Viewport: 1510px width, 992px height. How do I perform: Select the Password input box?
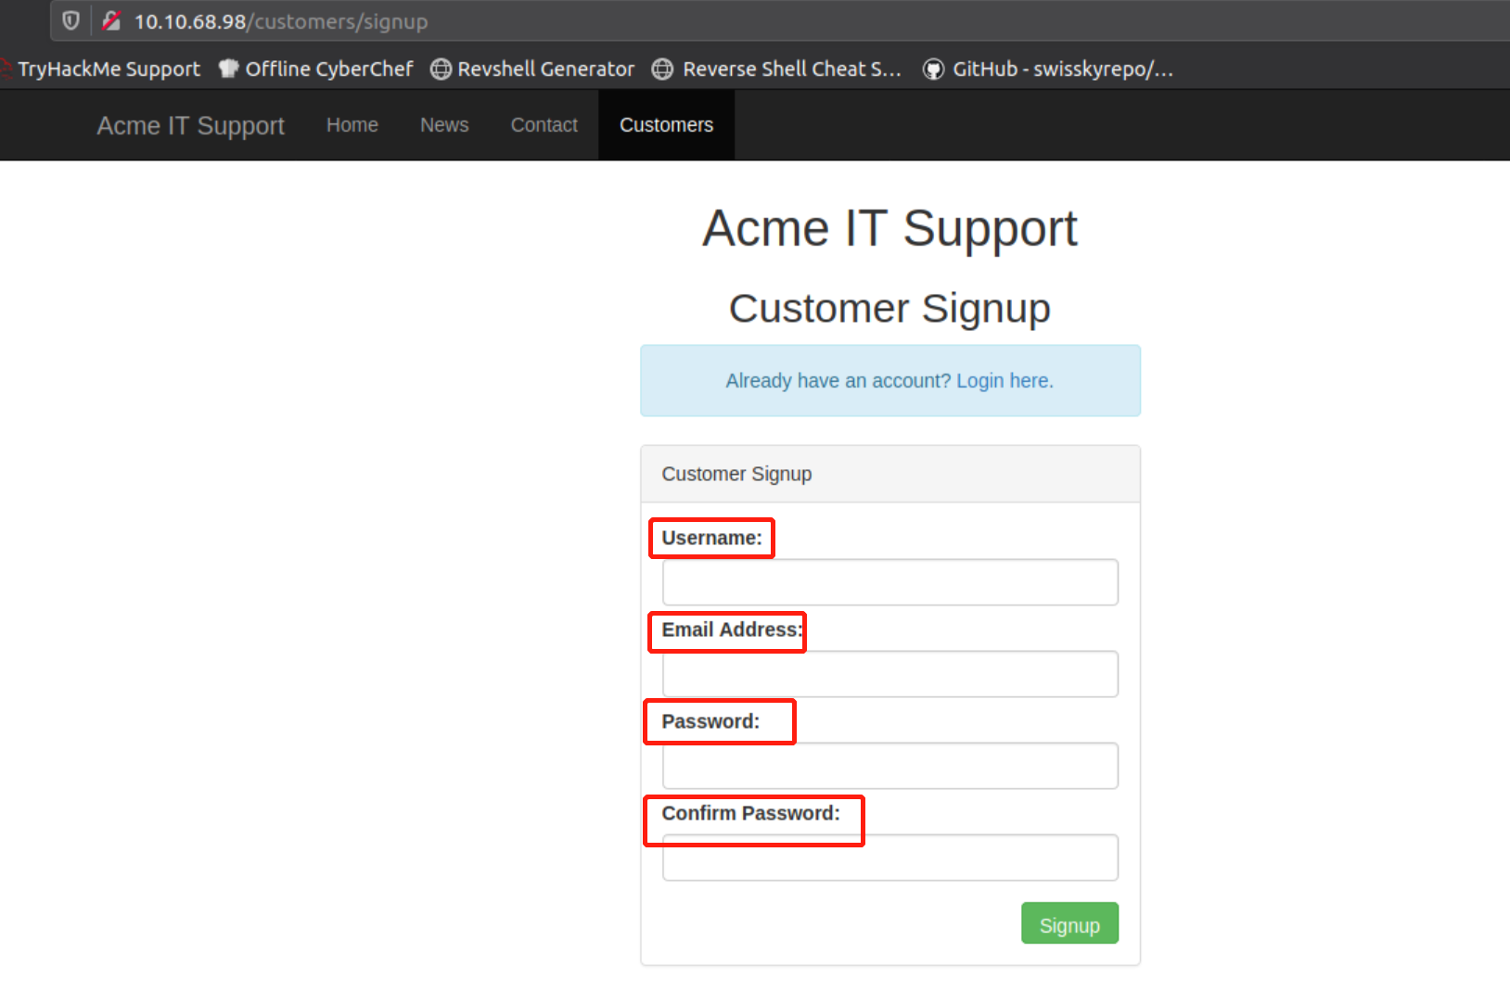(x=889, y=766)
